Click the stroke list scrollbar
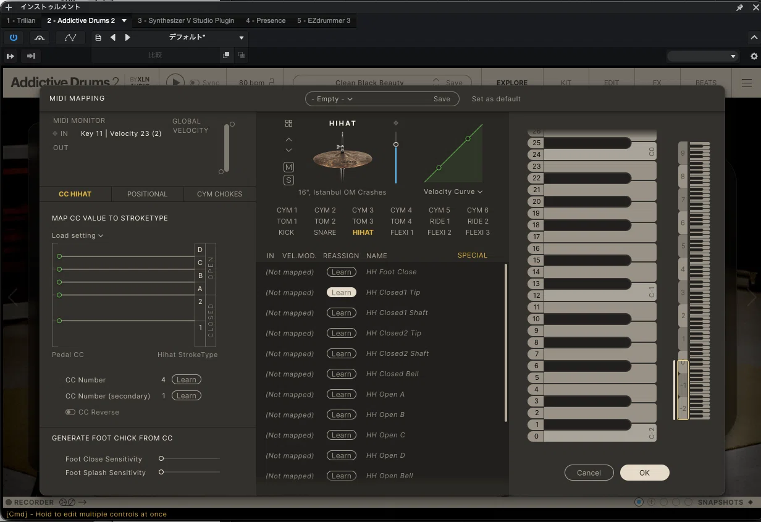The image size is (761, 522). pos(506,343)
